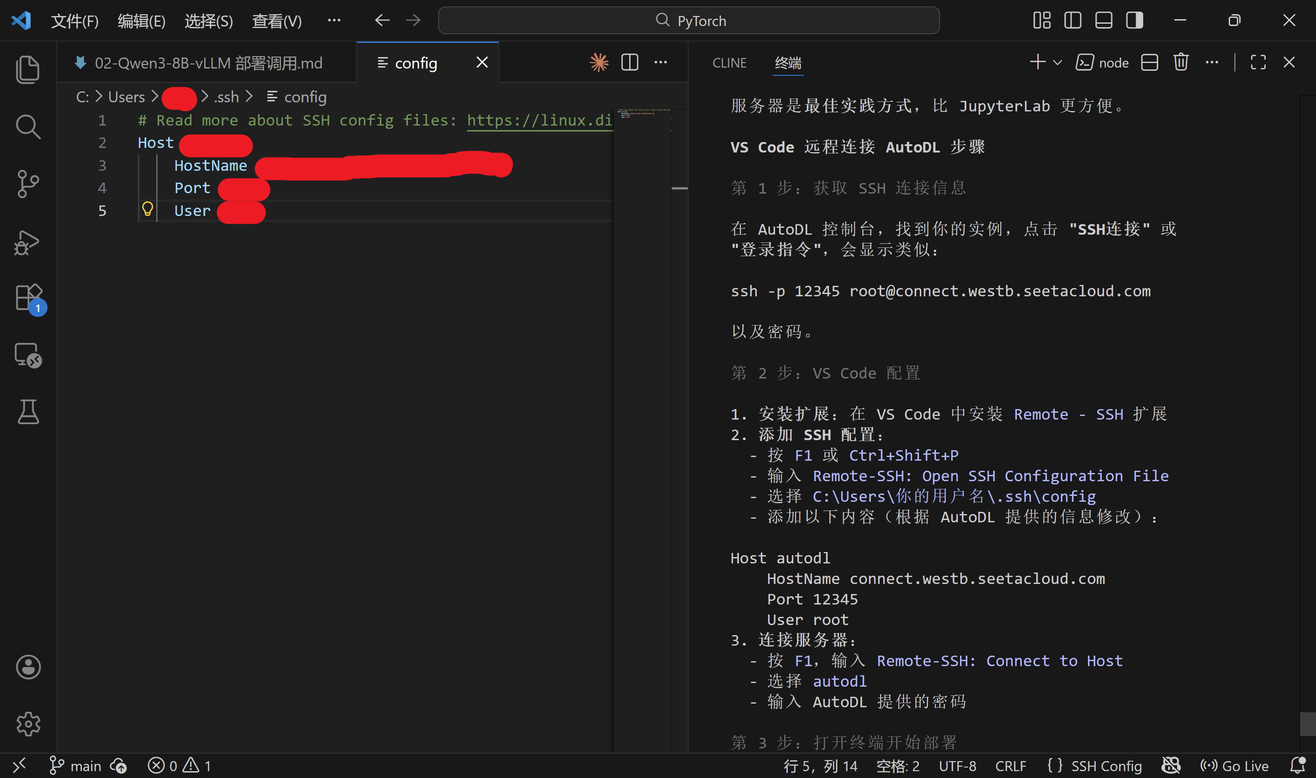Open the Source Control view
Viewport: 1316px width, 778px height.
(28, 184)
